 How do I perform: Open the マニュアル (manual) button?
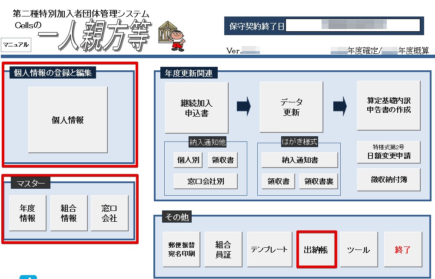coord(16,45)
